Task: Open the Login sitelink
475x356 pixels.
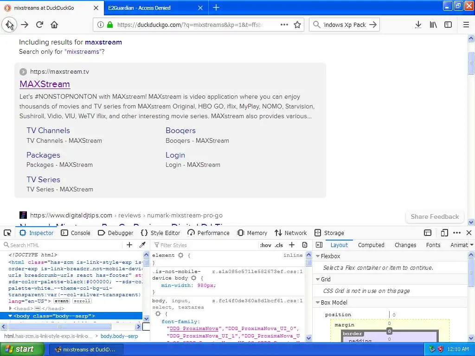Action: pos(175,155)
